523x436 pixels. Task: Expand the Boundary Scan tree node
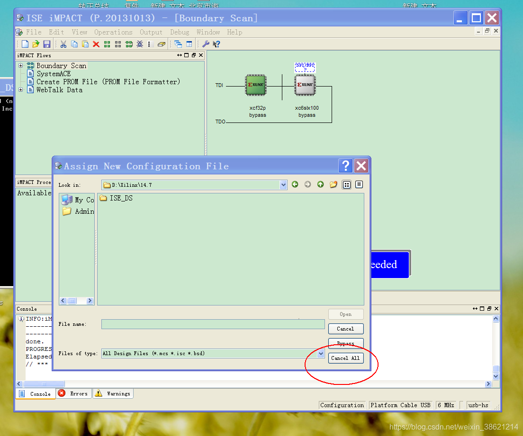(x=21, y=66)
